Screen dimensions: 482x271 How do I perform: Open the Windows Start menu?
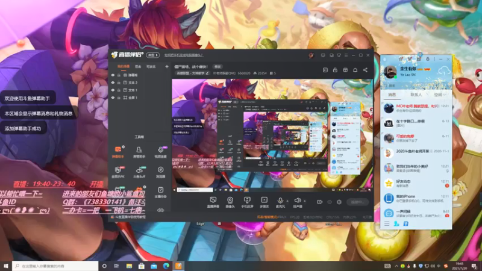(6, 266)
